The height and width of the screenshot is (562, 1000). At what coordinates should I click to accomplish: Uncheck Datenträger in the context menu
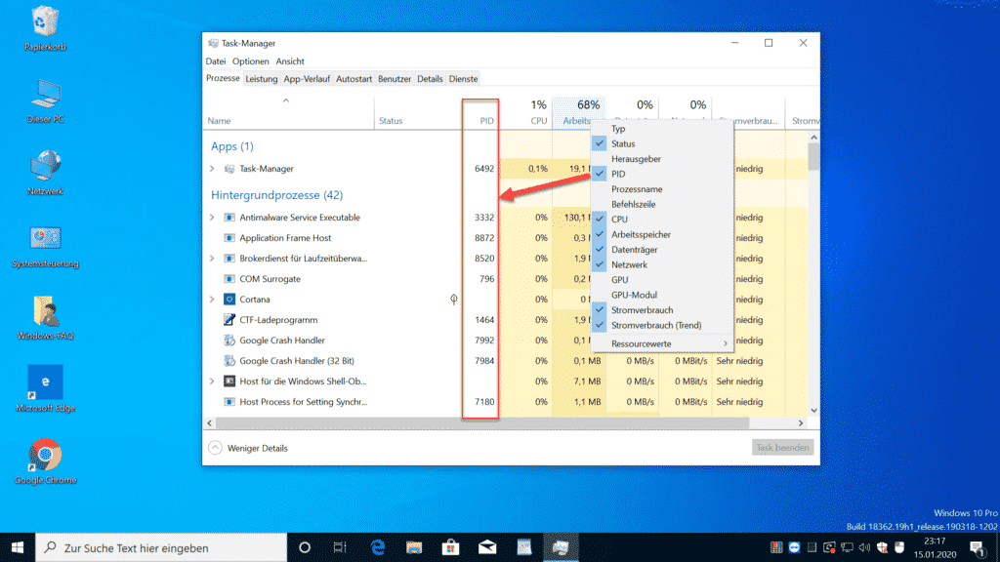click(662, 250)
